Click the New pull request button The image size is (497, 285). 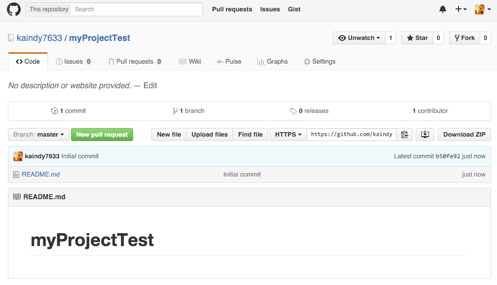[102, 135]
